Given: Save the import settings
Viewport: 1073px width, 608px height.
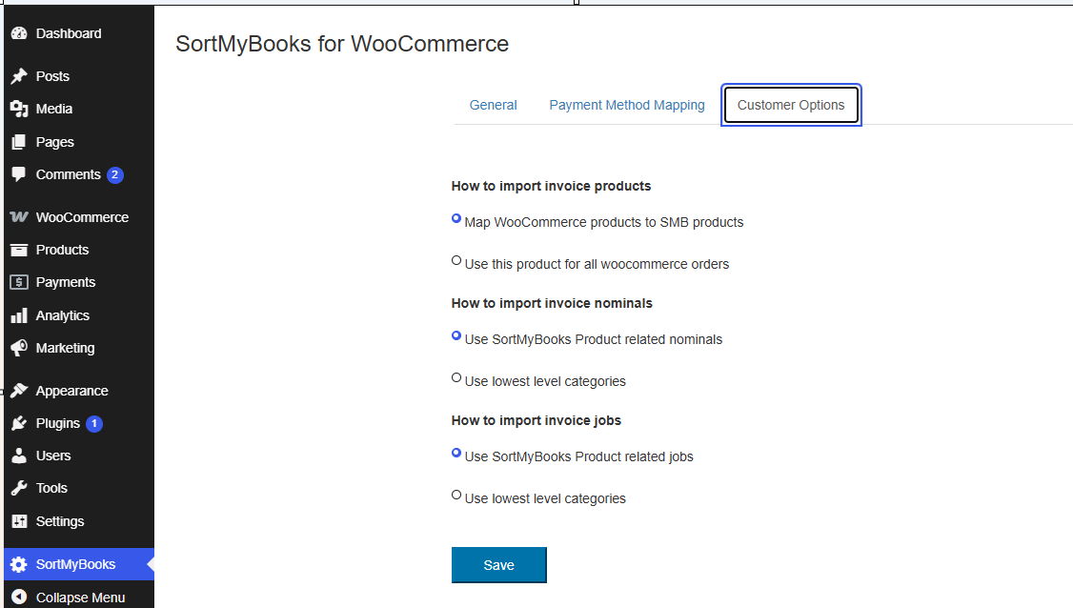Looking at the screenshot, I should 499,565.
